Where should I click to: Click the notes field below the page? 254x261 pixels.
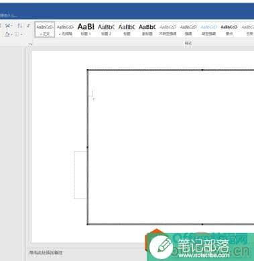[86, 253]
